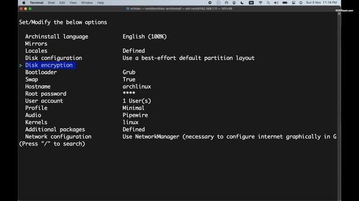Select the Disk configuration option

tap(54, 58)
